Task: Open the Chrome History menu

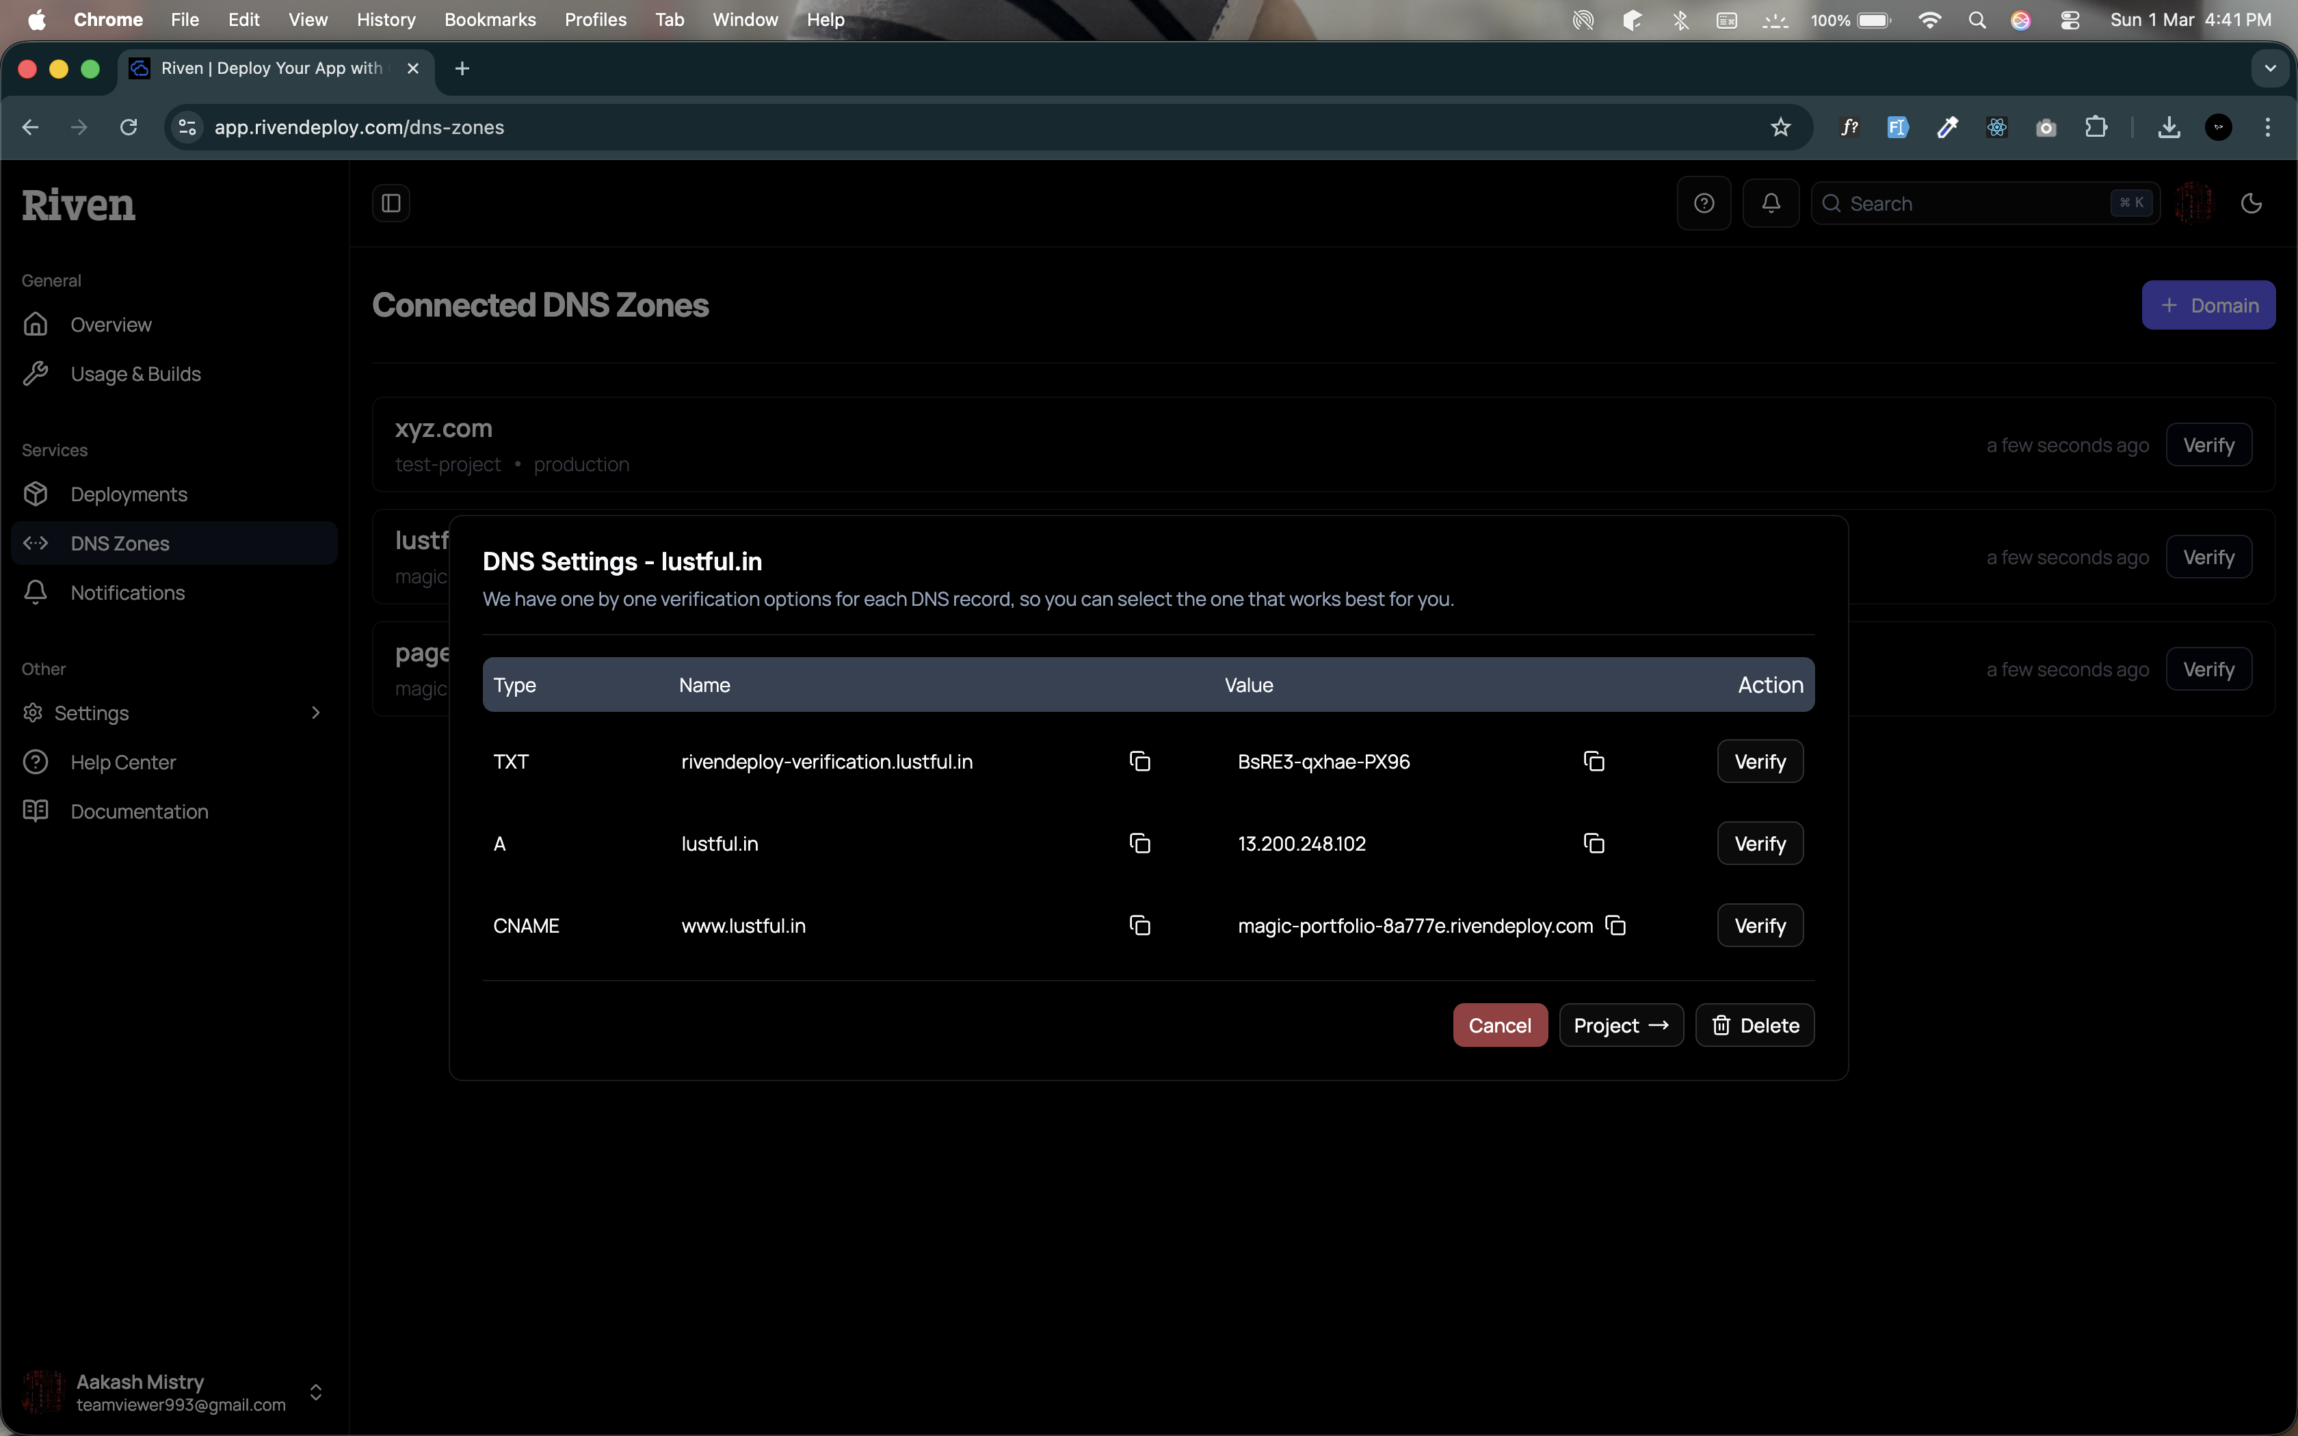Action: [x=386, y=20]
